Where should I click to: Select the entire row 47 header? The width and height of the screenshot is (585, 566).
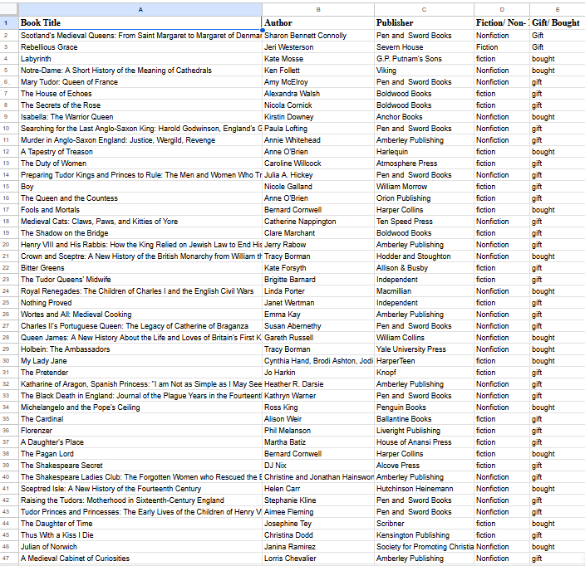(x=6, y=559)
